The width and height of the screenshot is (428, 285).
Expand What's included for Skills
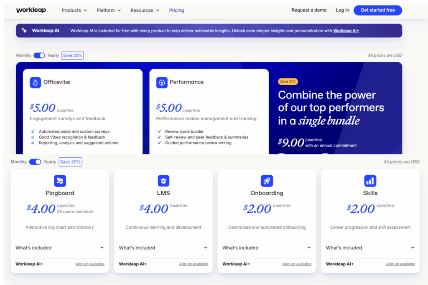tap(370, 247)
